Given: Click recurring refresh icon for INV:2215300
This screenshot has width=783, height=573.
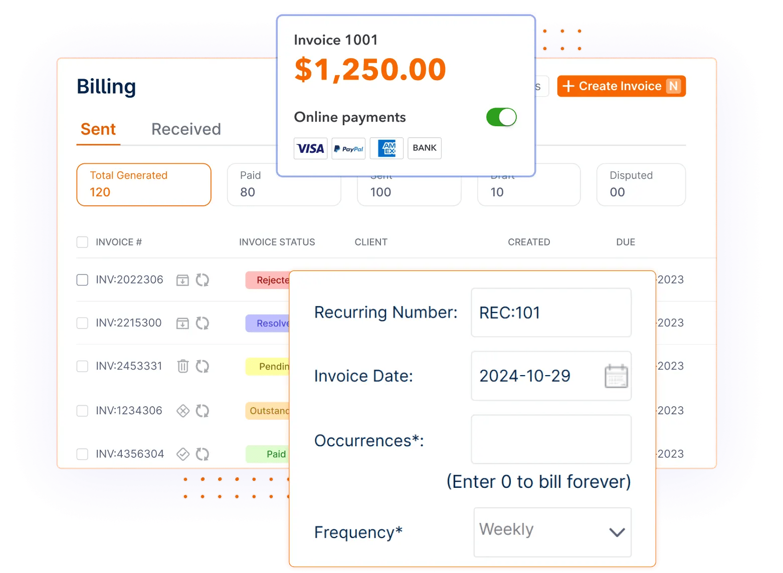Looking at the screenshot, I should pos(203,323).
